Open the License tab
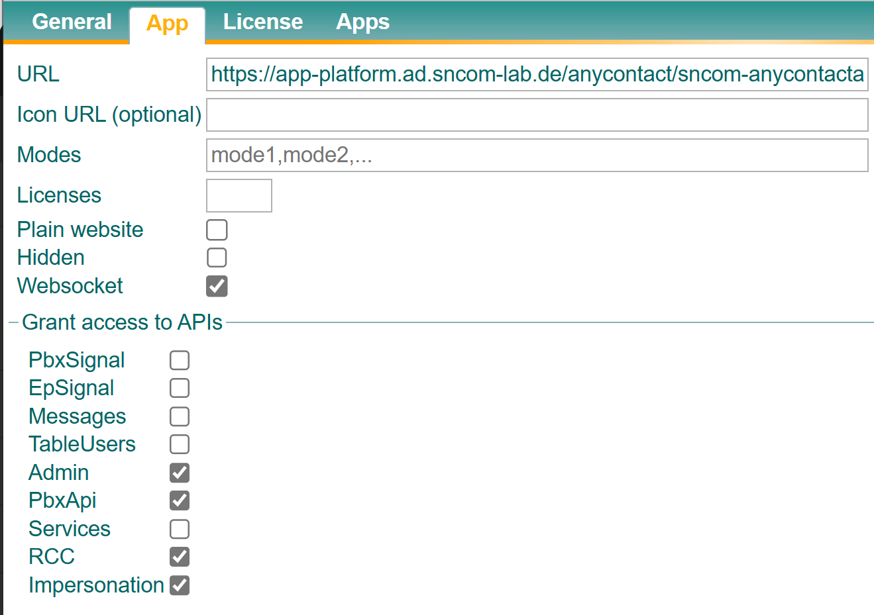 [262, 22]
